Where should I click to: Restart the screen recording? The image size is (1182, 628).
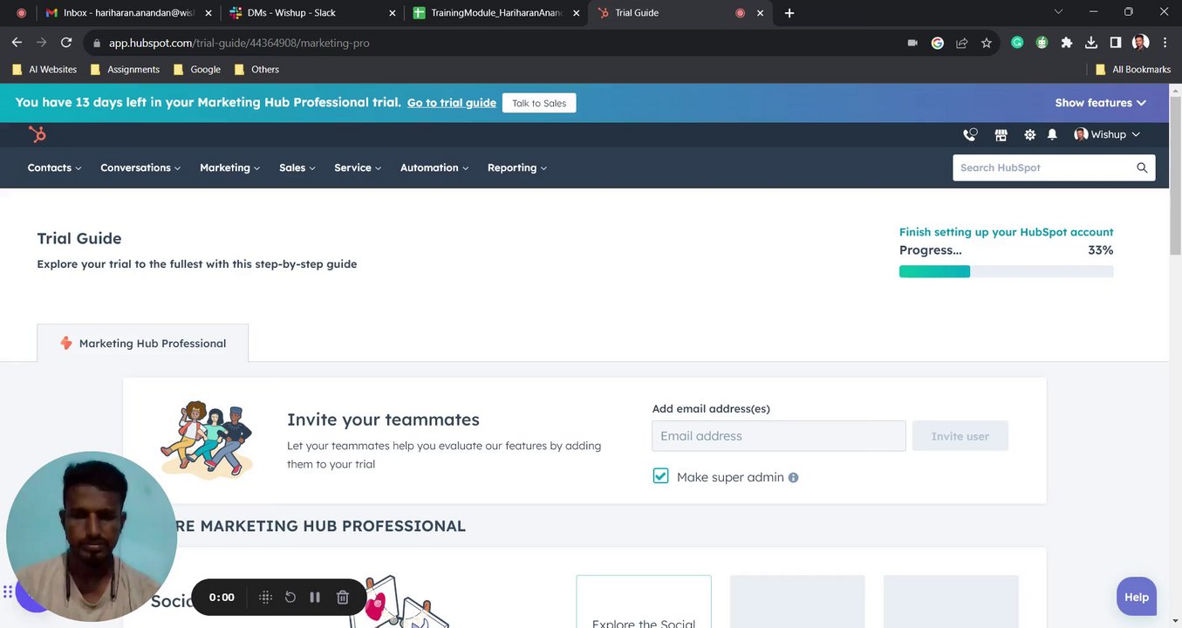point(290,597)
